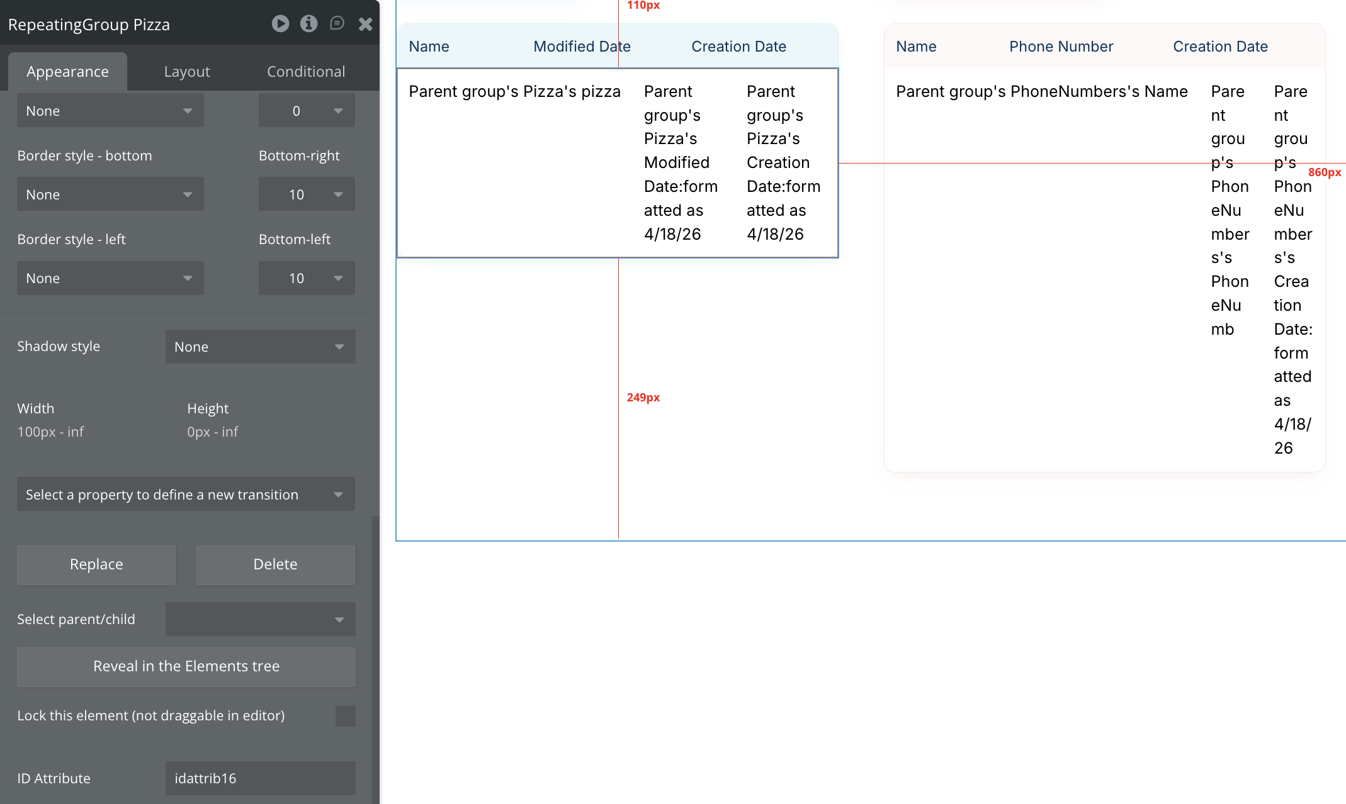Expand the Shadow style dropdown
This screenshot has height=804, width=1346.
pyautogui.click(x=260, y=347)
